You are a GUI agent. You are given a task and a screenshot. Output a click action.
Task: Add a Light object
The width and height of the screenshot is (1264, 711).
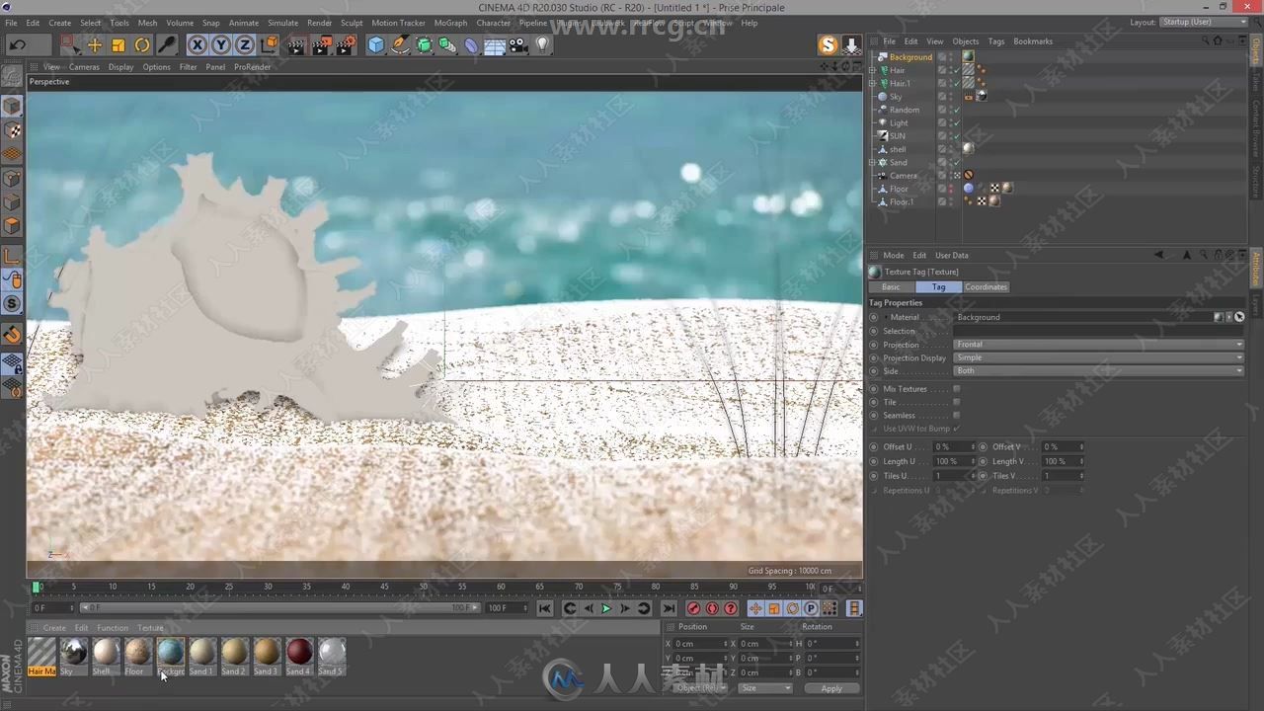pyautogui.click(x=542, y=44)
